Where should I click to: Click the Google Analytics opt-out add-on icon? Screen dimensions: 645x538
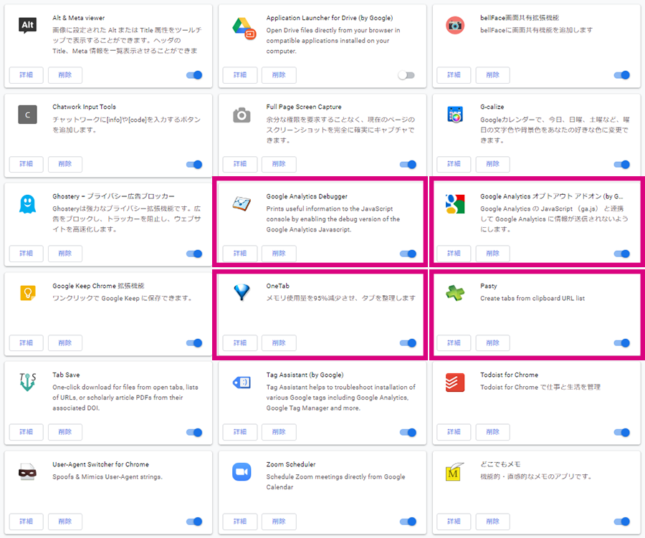455,204
